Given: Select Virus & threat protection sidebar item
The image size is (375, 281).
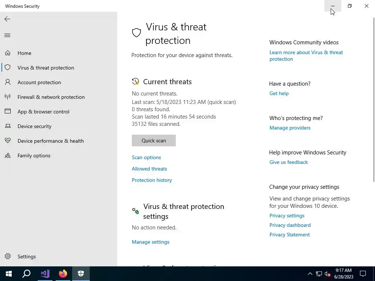Looking at the screenshot, I should [59, 68].
